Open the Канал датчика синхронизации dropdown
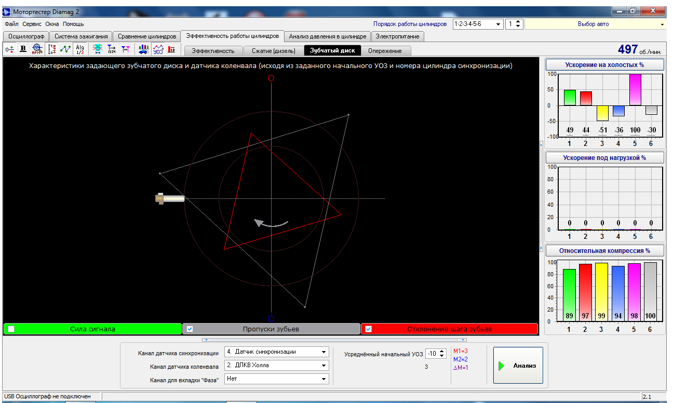The image size is (673, 403). tap(324, 352)
